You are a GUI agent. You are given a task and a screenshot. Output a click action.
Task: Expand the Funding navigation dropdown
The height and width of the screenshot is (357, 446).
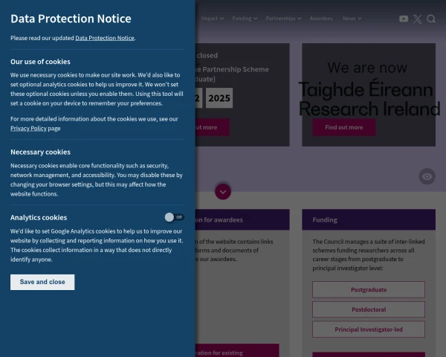tap(245, 19)
